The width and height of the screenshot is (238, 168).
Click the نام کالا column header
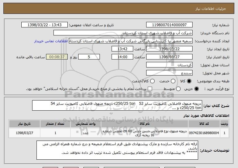click(x=145, y=124)
